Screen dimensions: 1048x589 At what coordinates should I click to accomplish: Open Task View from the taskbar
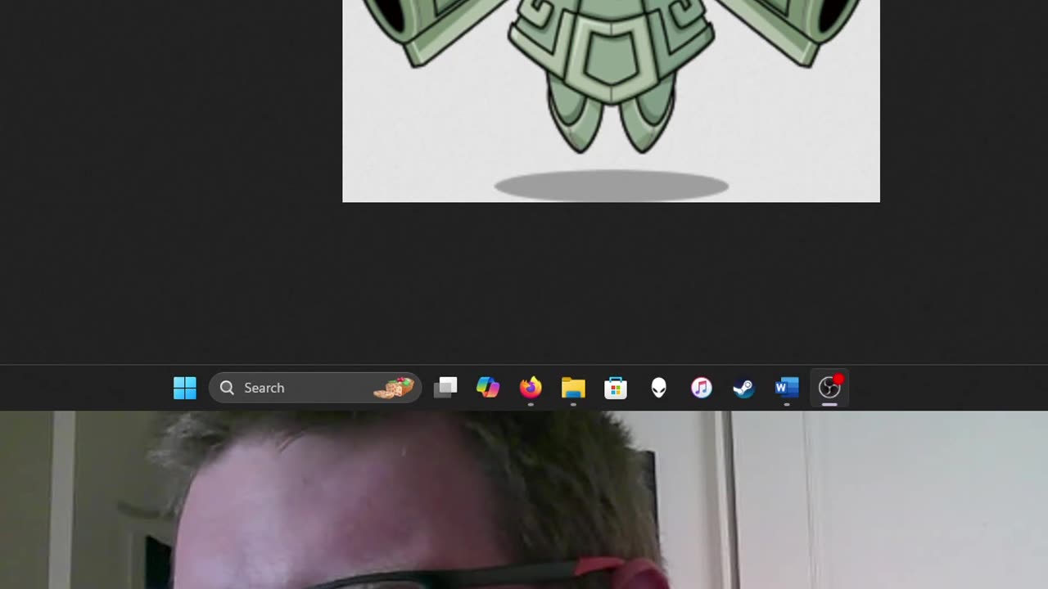pyautogui.click(x=445, y=388)
